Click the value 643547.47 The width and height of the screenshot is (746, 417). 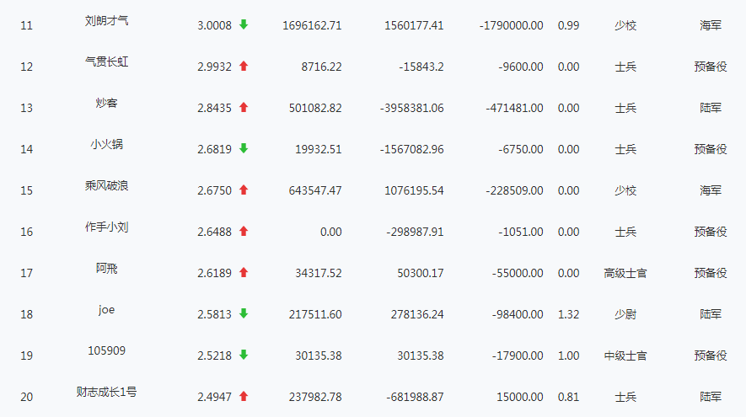point(315,191)
